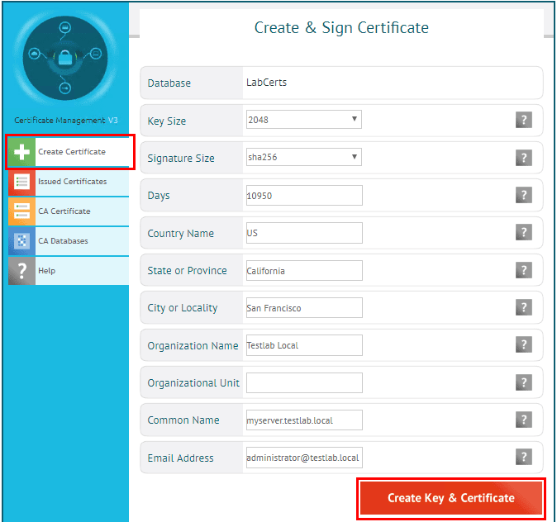
Task: Click the Email Address field label
Action: (x=180, y=458)
